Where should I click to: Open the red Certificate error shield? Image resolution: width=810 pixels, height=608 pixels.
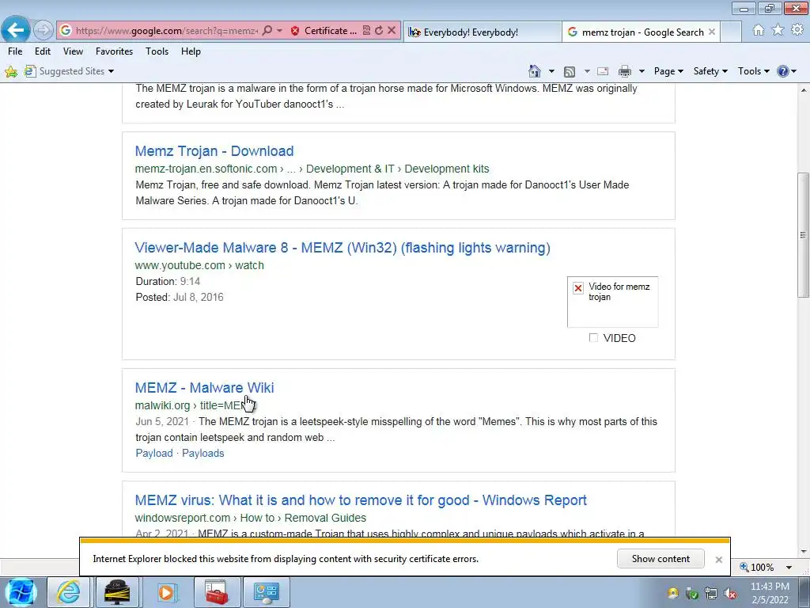(295, 31)
